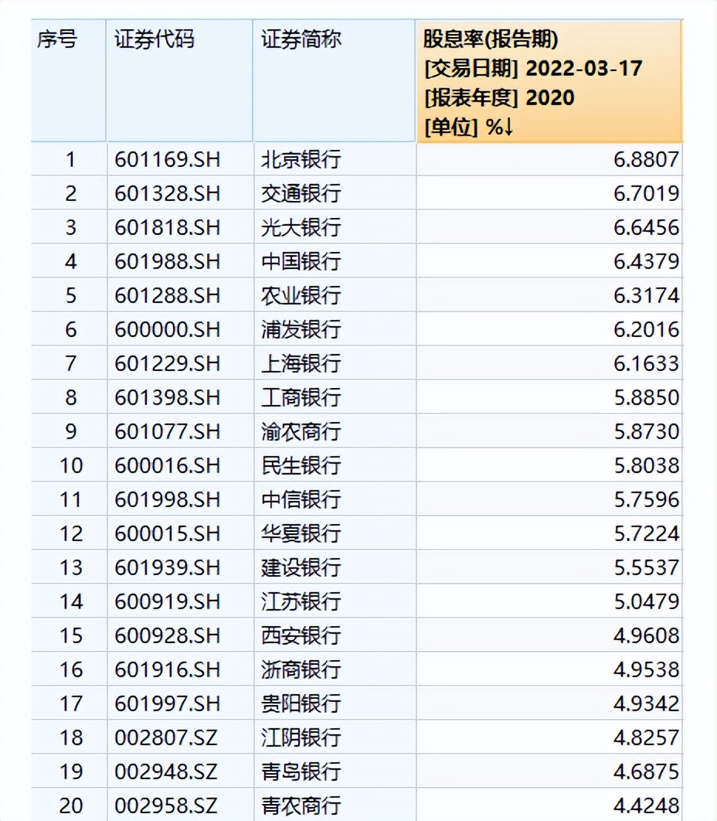This screenshot has width=717, height=821.
Task: Click the 证券代码 column header
Action: tap(179, 80)
